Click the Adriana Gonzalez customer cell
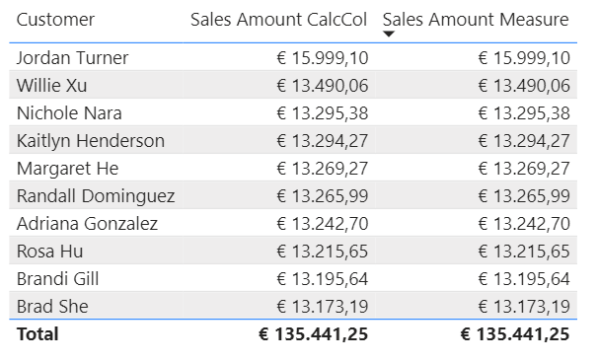This screenshot has height=362, width=598. click(87, 224)
